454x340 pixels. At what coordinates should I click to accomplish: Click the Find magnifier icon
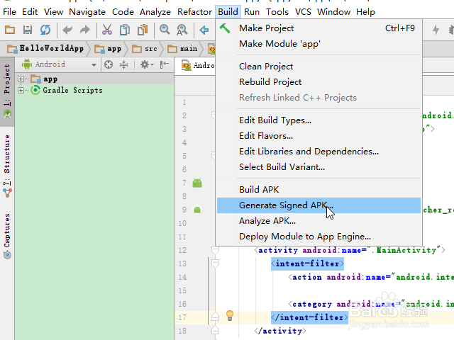point(165,30)
